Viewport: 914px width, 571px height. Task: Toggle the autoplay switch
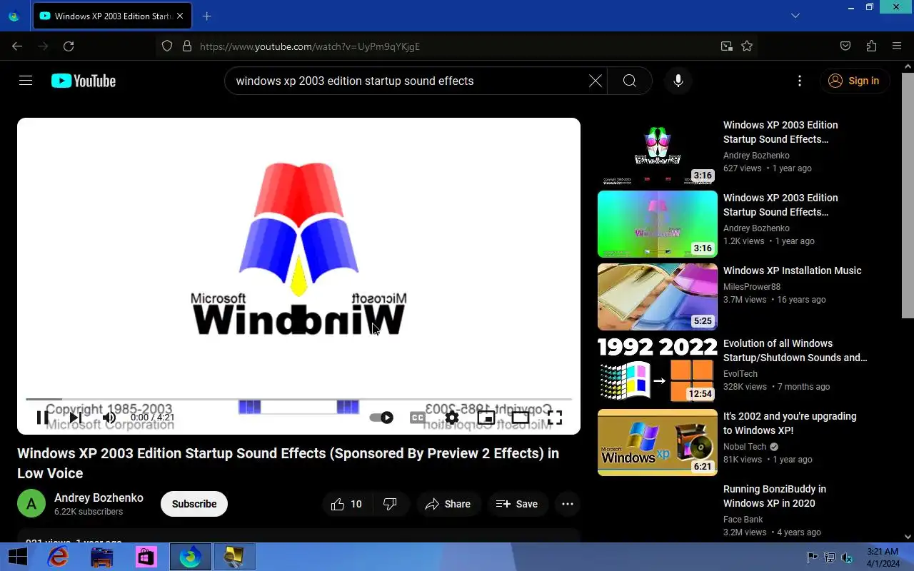[x=381, y=418]
